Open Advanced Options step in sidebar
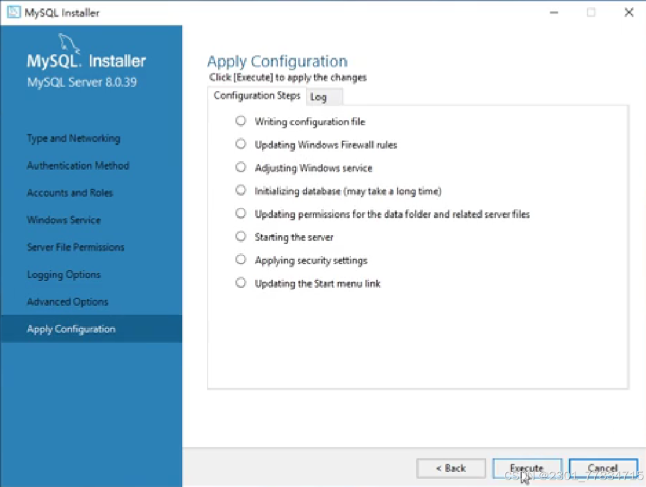This screenshot has height=487, width=646. click(x=68, y=302)
